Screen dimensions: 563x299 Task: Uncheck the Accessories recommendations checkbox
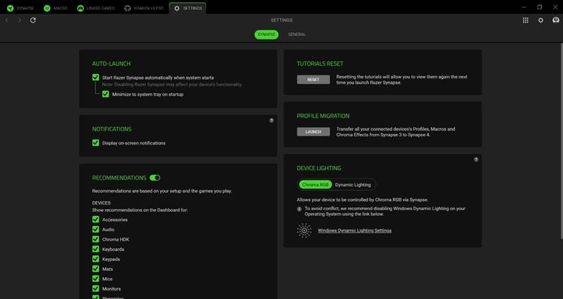(x=95, y=219)
